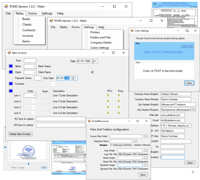Open the Tables menu in rear Main window
Screen dimensions: 200x180
coord(19,13)
